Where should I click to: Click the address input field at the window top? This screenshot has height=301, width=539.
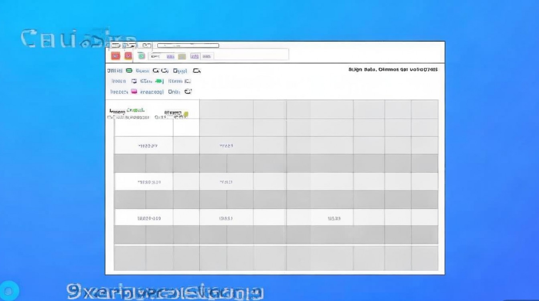tap(188, 45)
